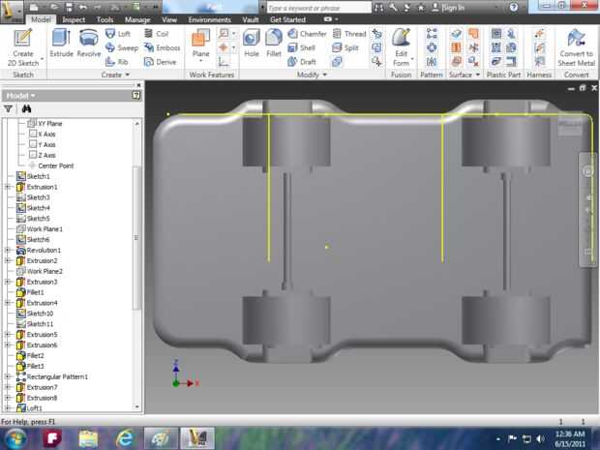This screenshot has height=450, width=600.
Task: Open Internet Explorer from taskbar
Action: coord(125,438)
